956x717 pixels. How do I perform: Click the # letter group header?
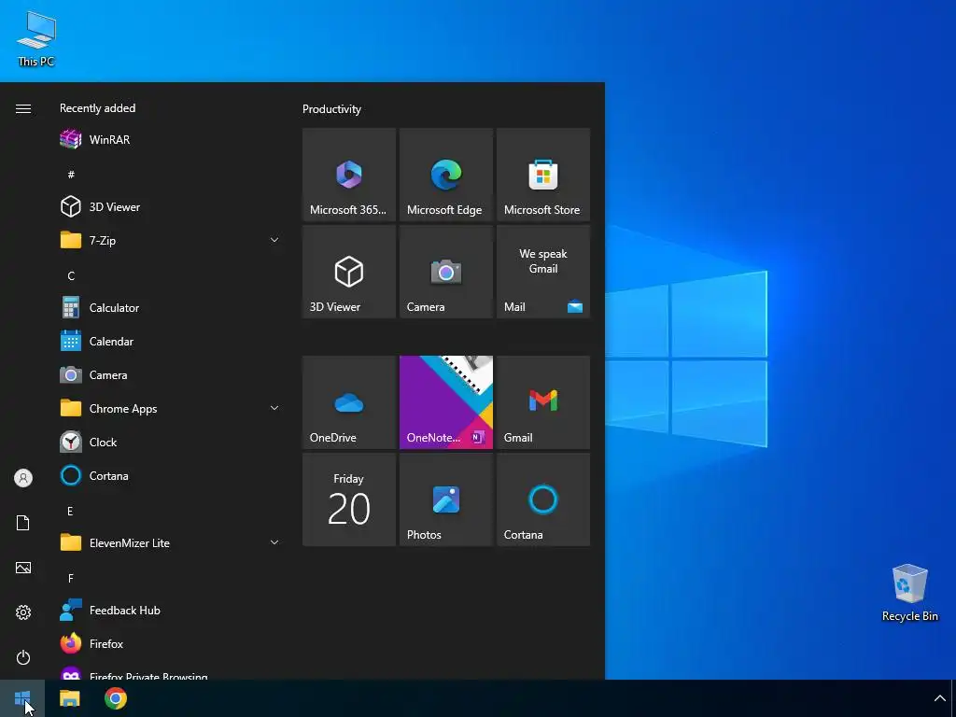(x=71, y=175)
